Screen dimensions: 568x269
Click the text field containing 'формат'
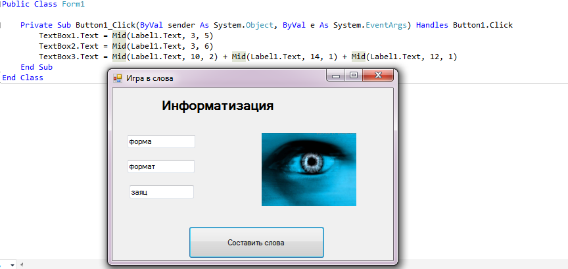click(161, 166)
